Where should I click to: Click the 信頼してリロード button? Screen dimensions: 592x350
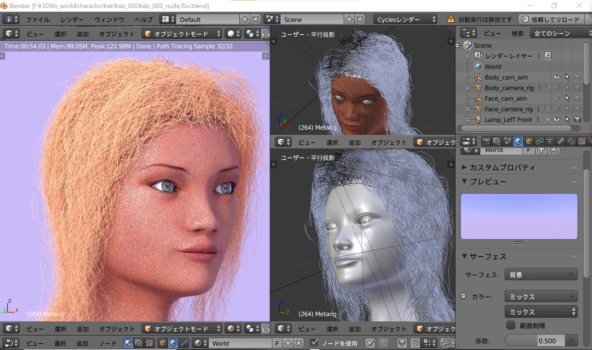click(551, 19)
